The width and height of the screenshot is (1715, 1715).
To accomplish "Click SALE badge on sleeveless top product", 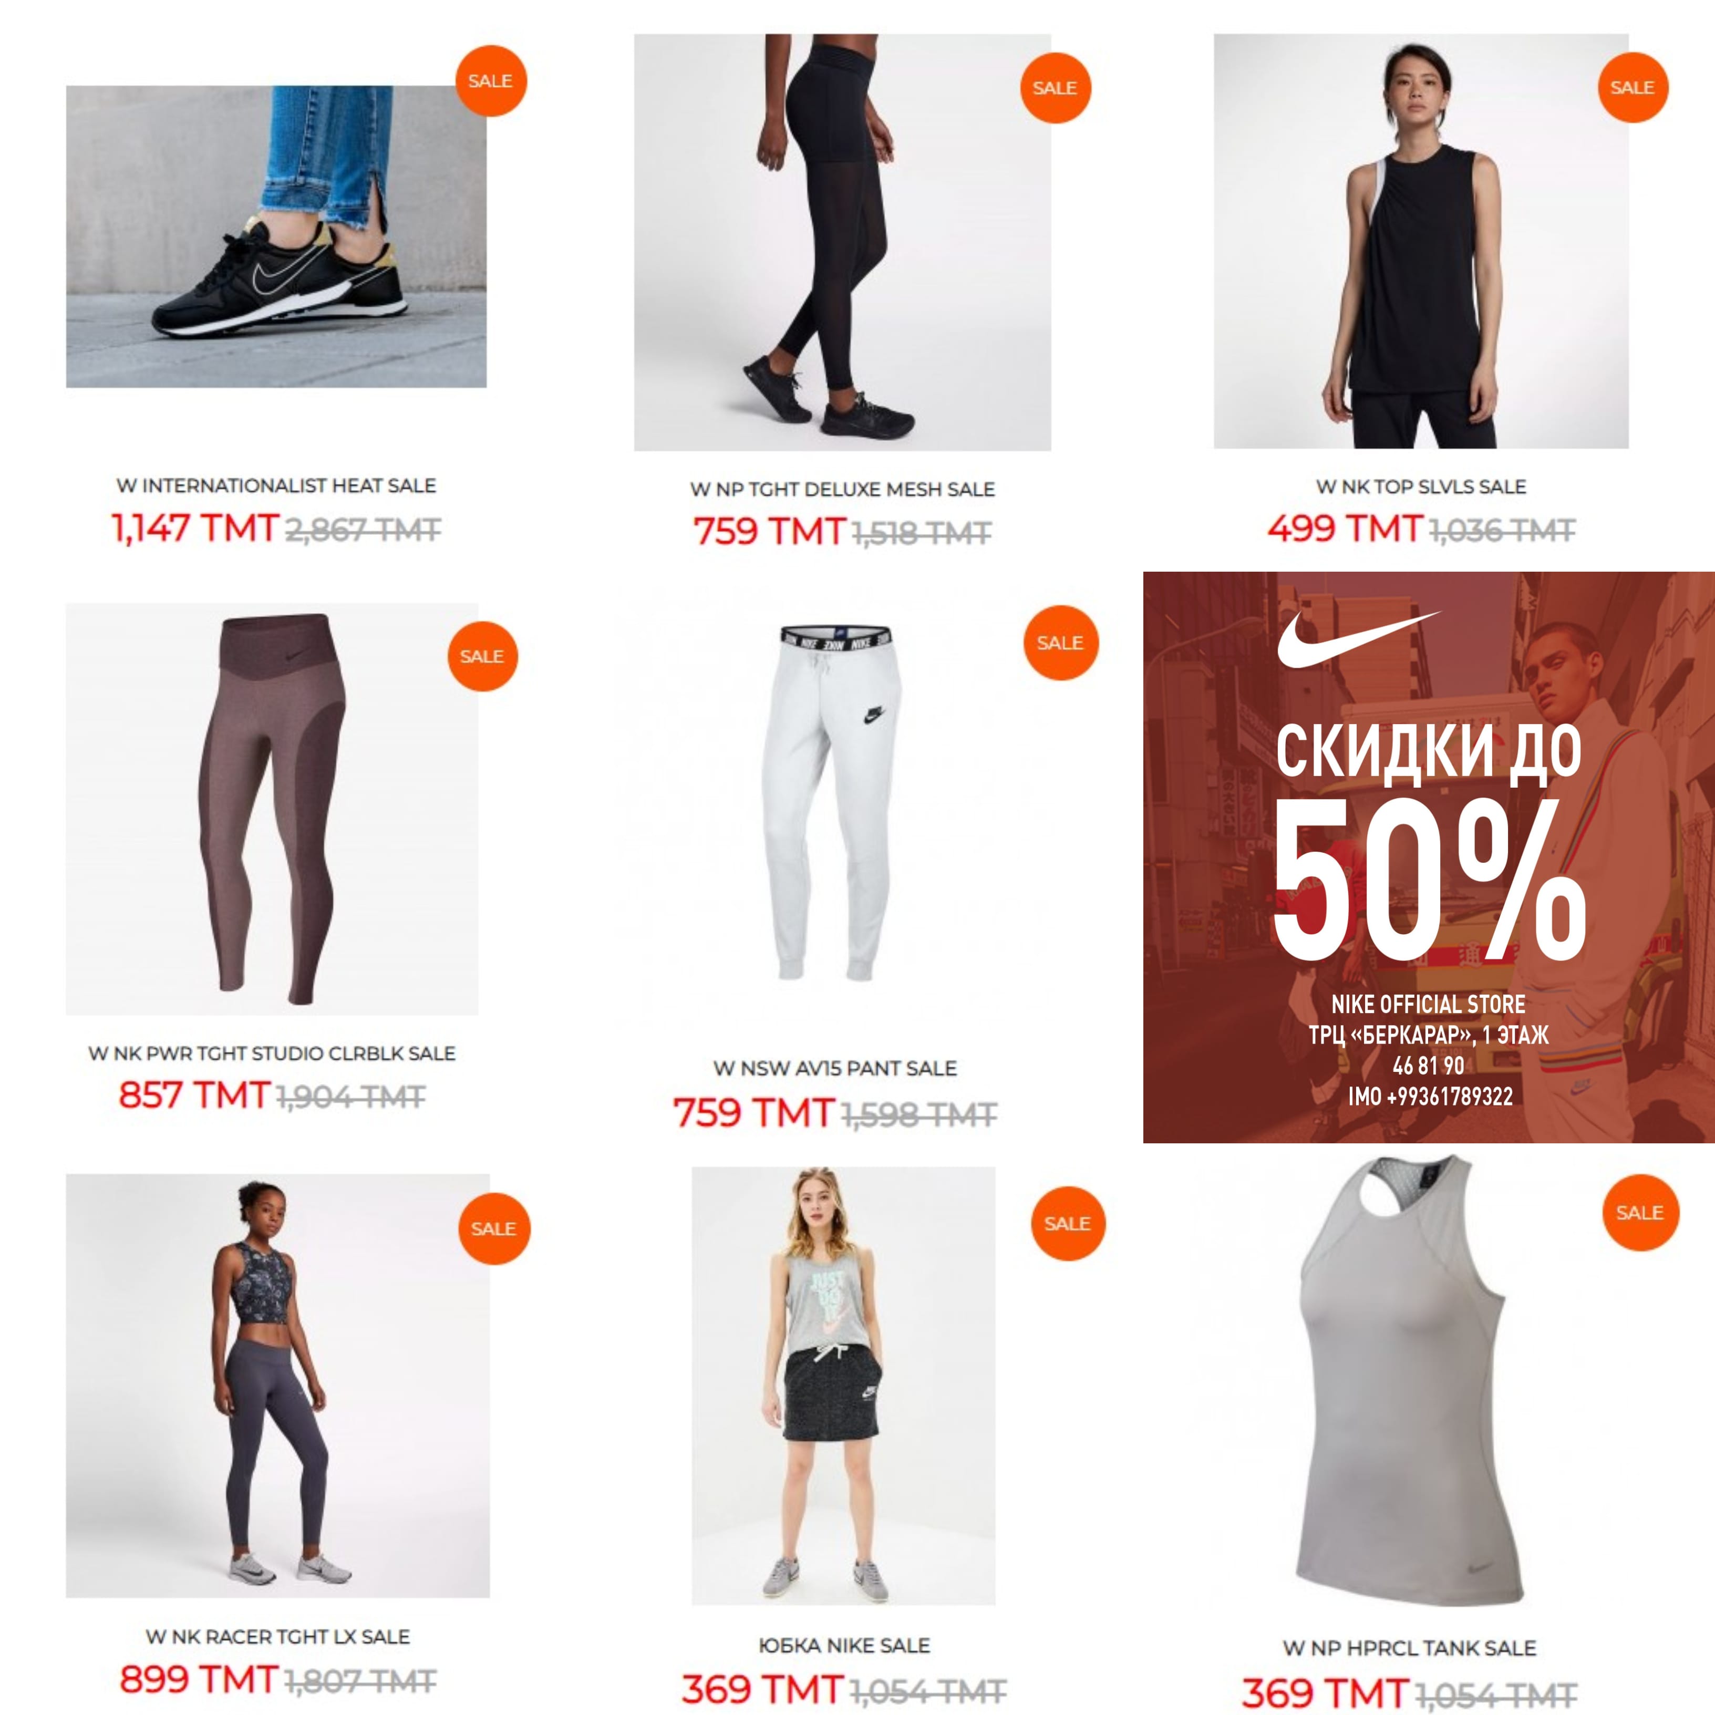I will click(x=1633, y=87).
